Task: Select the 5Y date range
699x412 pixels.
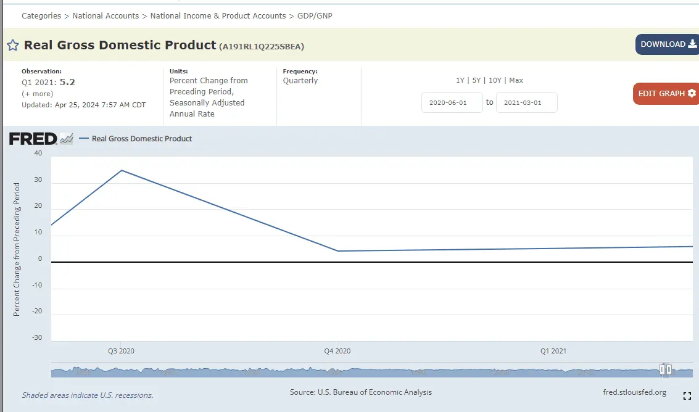Action: pos(476,80)
